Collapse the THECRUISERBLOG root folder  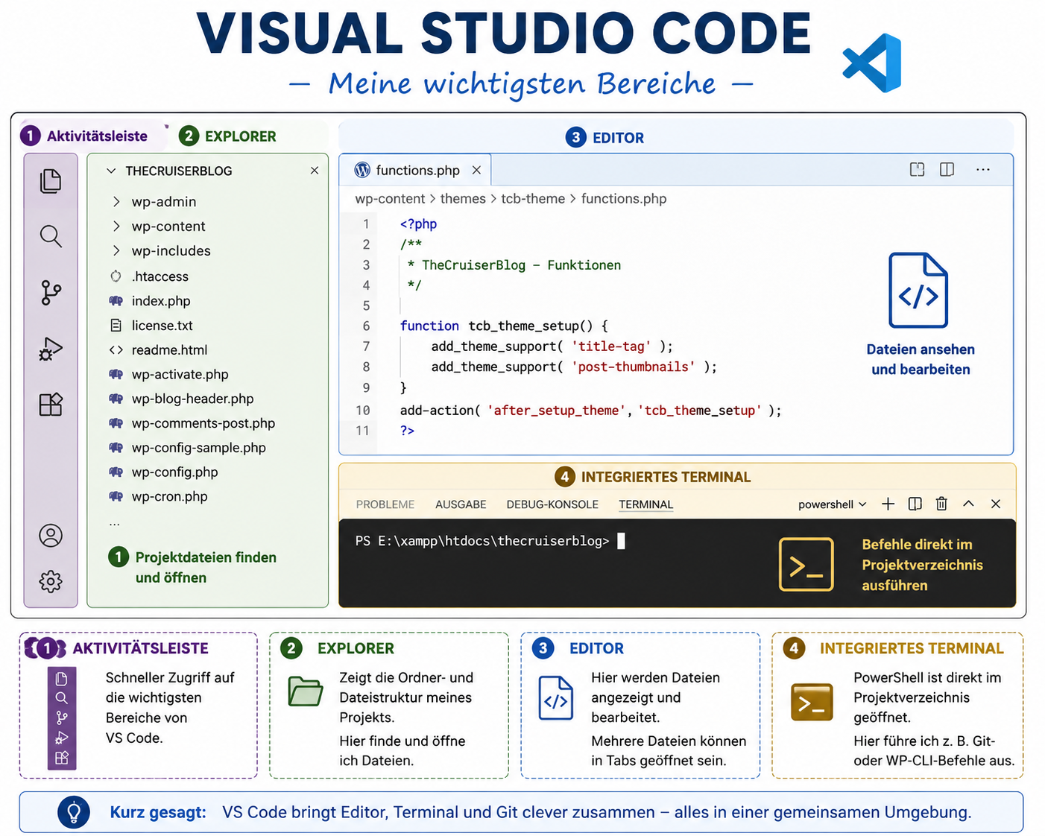[x=111, y=171]
